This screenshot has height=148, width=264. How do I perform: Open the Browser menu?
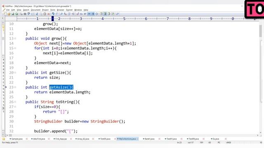pos(61,10)
